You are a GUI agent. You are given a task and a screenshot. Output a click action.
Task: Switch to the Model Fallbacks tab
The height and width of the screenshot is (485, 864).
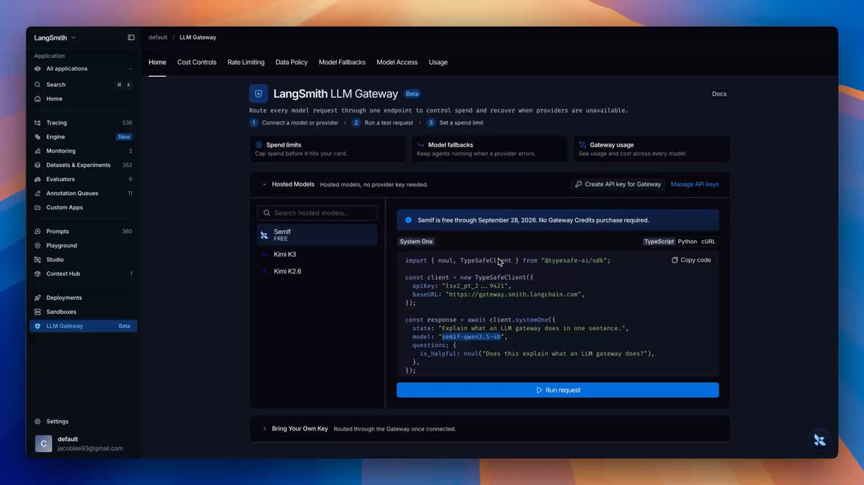342,63
